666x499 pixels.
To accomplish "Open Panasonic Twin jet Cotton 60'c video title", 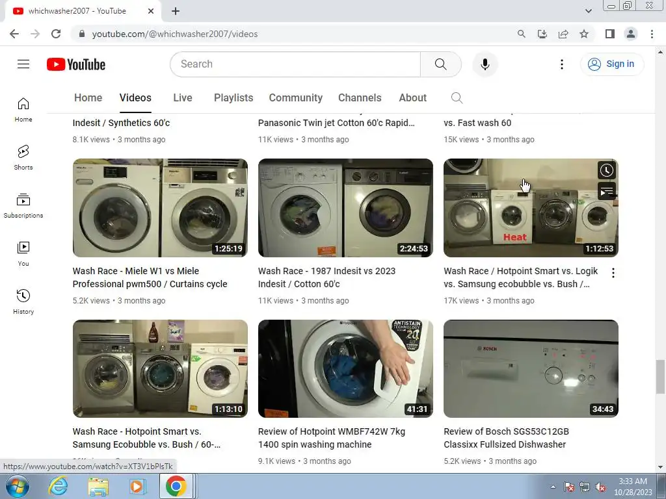I will 336,123.
